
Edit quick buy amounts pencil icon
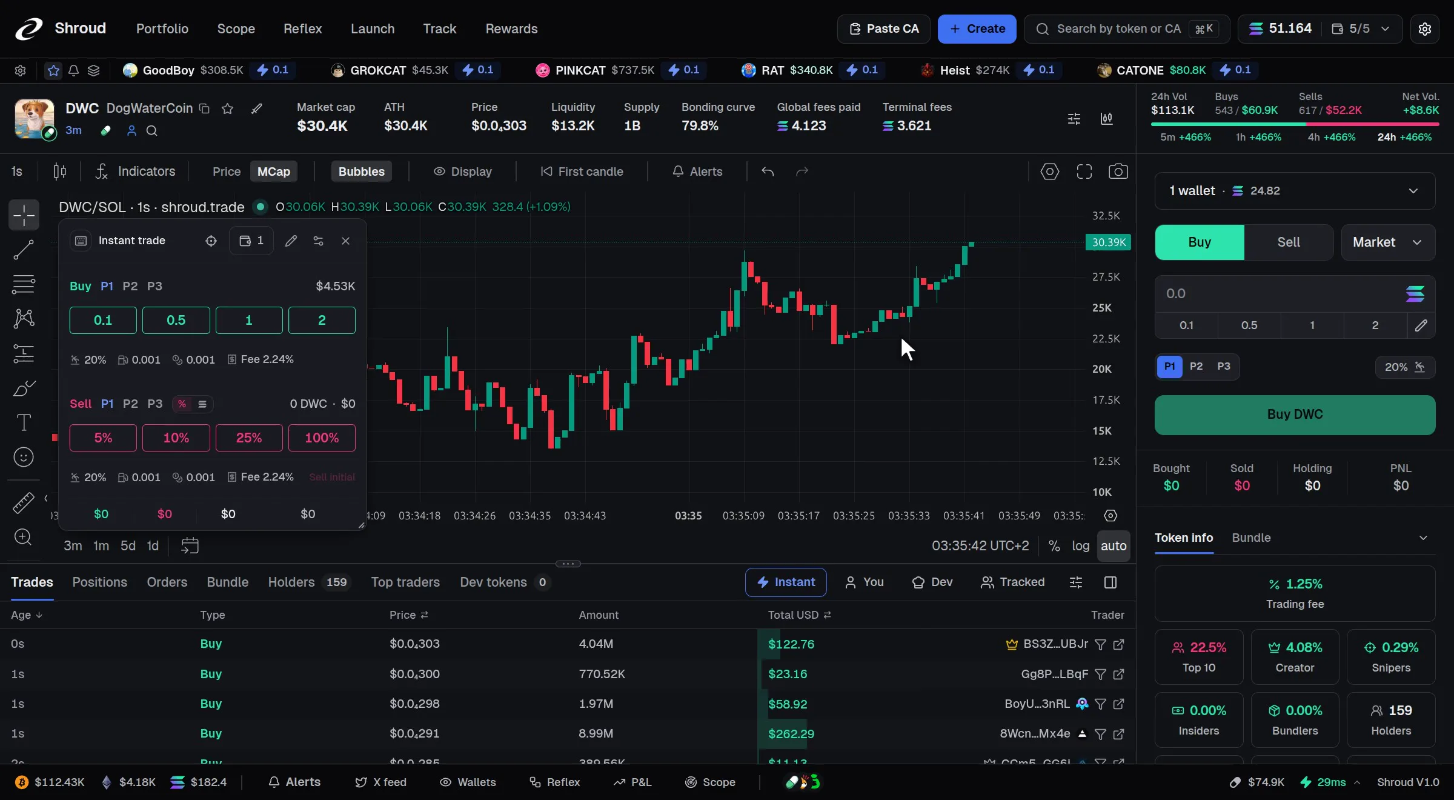[x=1421, y=325]
